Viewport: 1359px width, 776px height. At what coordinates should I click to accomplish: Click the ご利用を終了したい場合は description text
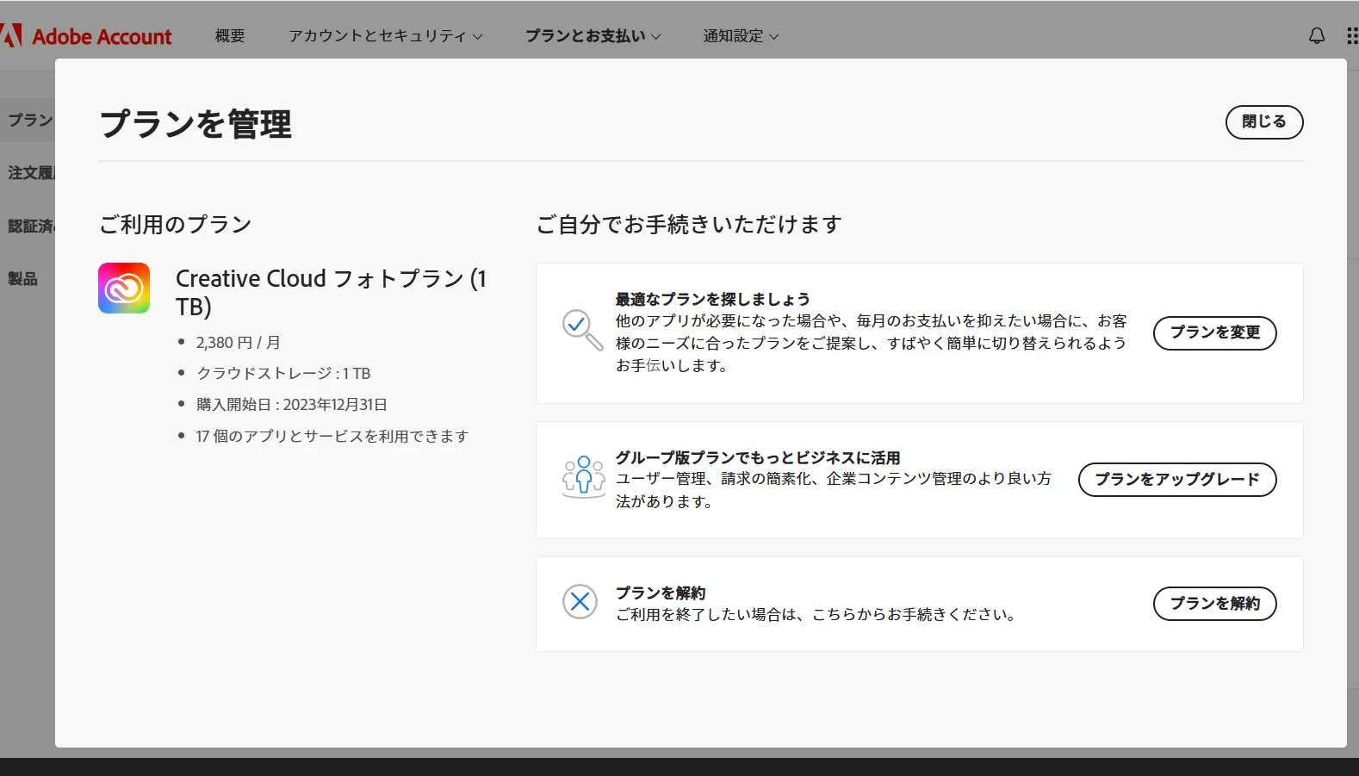coord(817,615)
